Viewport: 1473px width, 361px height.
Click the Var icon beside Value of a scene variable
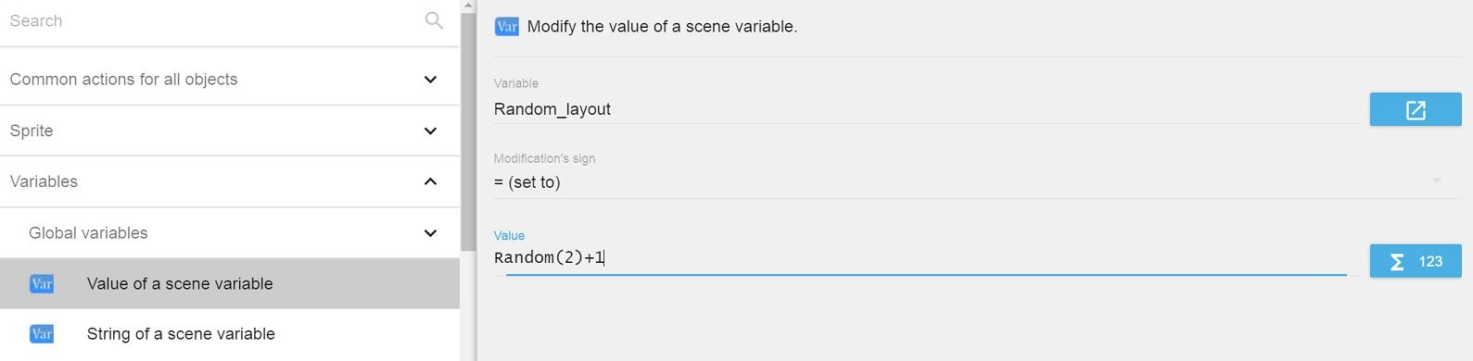coord(42,284)
